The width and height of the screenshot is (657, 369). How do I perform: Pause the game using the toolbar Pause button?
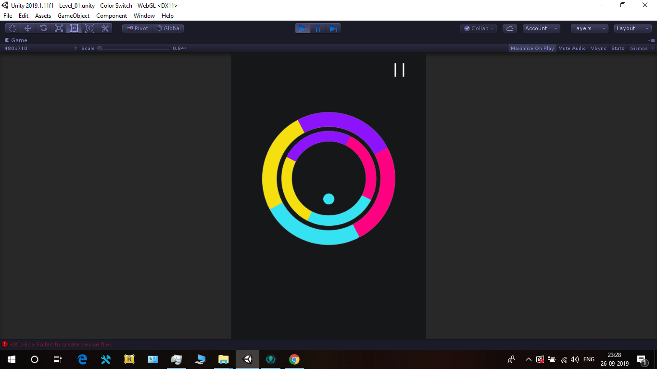tap(318, 28)
